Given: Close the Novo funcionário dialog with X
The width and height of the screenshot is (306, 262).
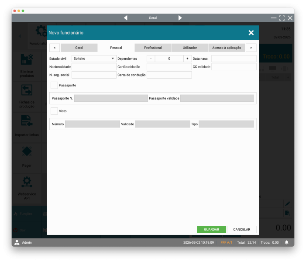Looking at the screenshot, I should (251, 33).
